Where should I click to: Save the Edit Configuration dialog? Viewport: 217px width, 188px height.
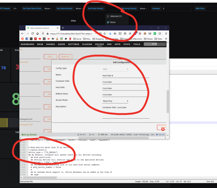pyautogui.click(x=162, y=127)
